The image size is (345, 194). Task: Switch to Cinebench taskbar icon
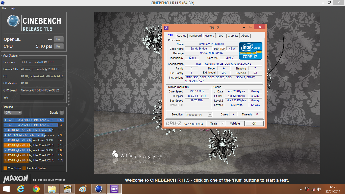[98, 189]
